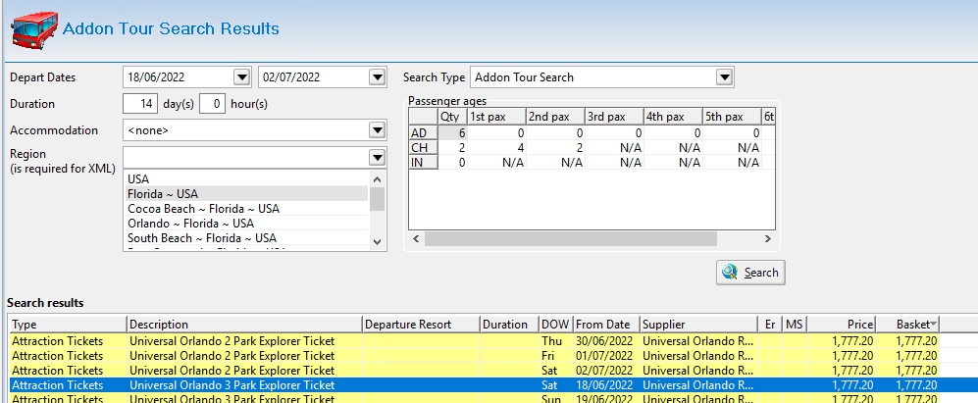Image resolution: width=978 pixels, height=403 pixels.
Task: Select Orlando ~ Florida ~ USA region
Action: pos(190,224)
